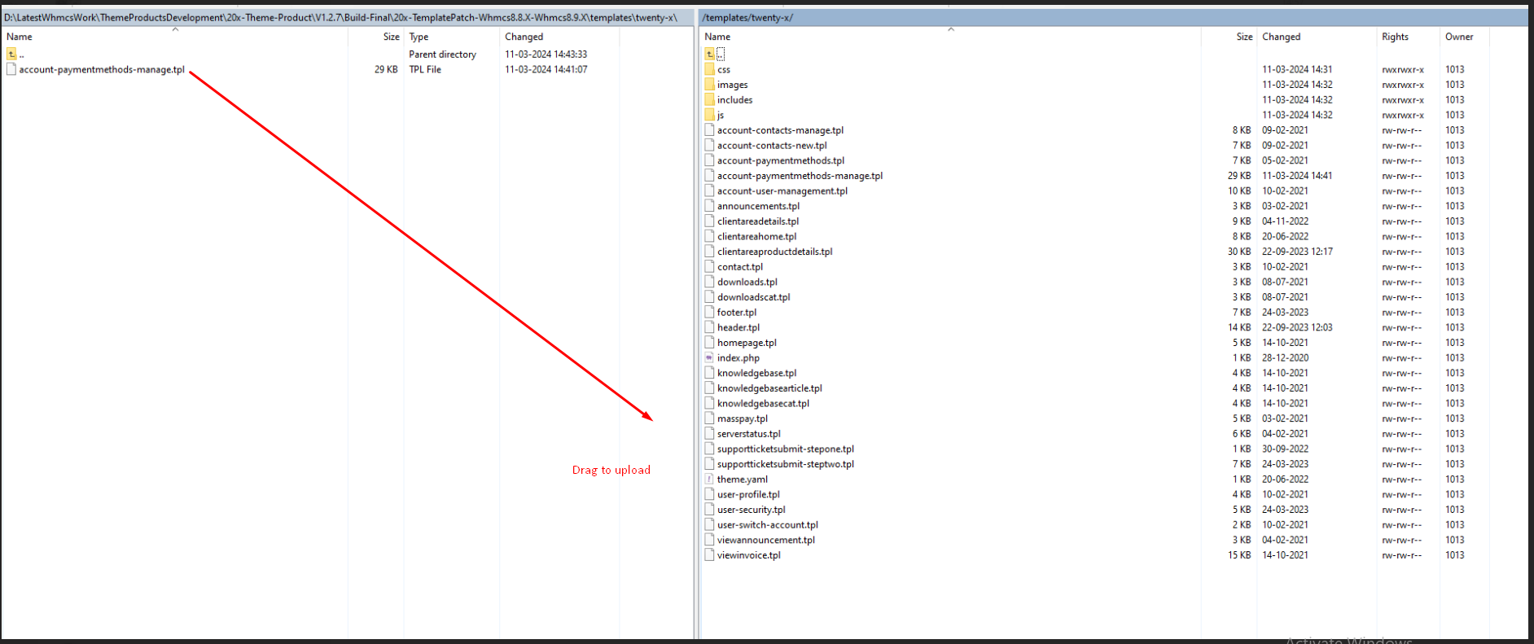Select local account-paymentmethods-manage.tpl file
Image resolution: width=1534 pixels, height=644 pixels.
102,70
